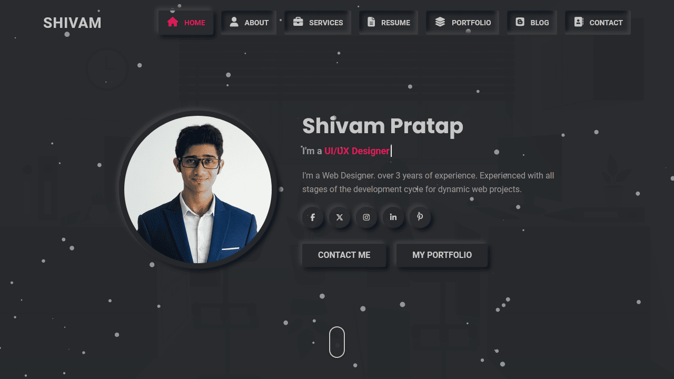Viewport: 674px width, 379px height.
Task: Click the document icon beside Resume
Action: 371,22
